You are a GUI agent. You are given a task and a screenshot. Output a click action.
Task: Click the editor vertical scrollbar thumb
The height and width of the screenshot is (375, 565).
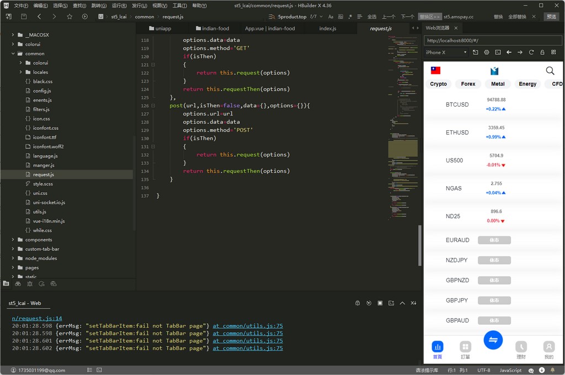coord(419,246)
